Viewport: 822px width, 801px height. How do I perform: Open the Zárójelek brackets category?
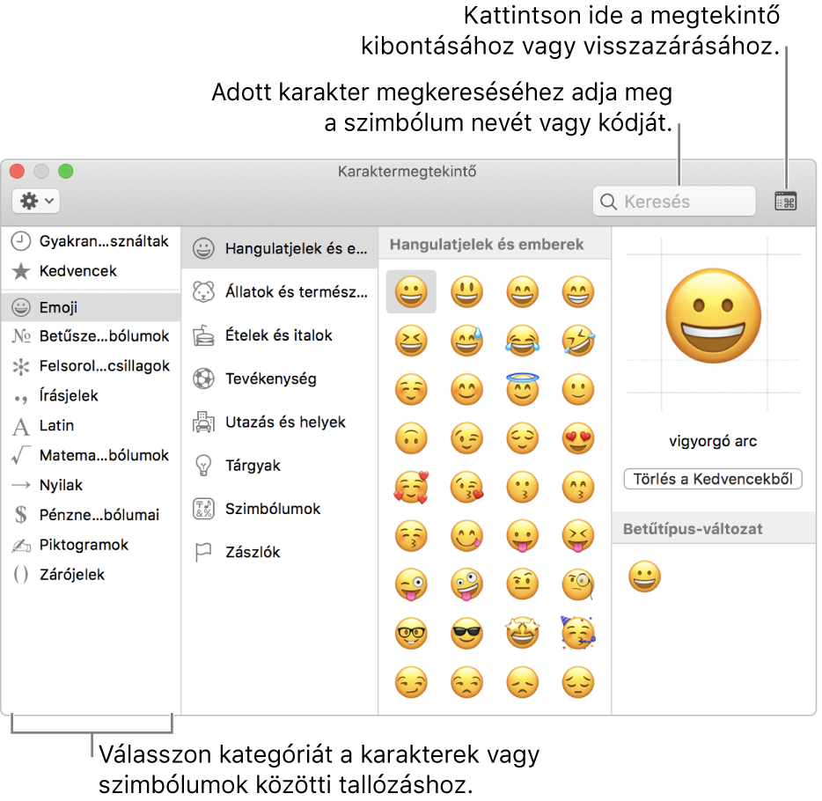coord(90,575)
